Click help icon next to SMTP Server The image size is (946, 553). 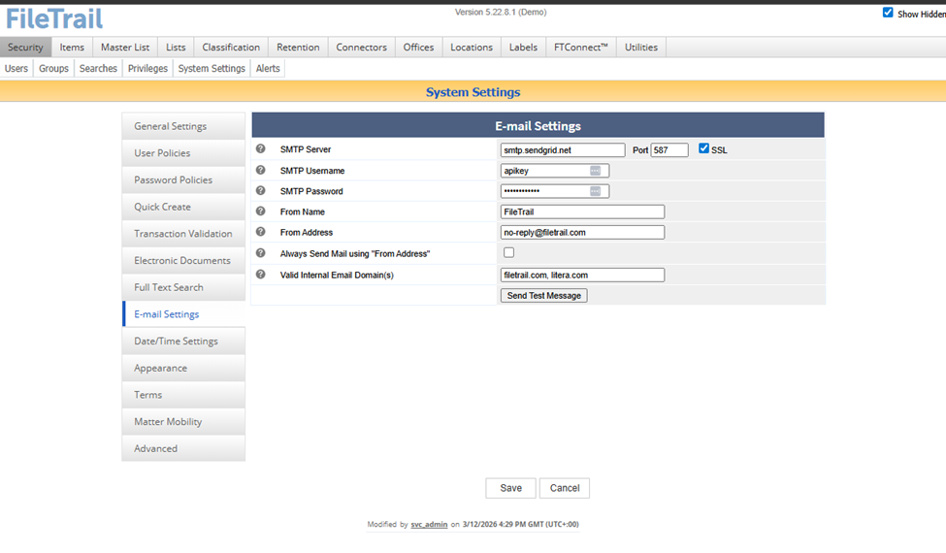click(261, 149)
